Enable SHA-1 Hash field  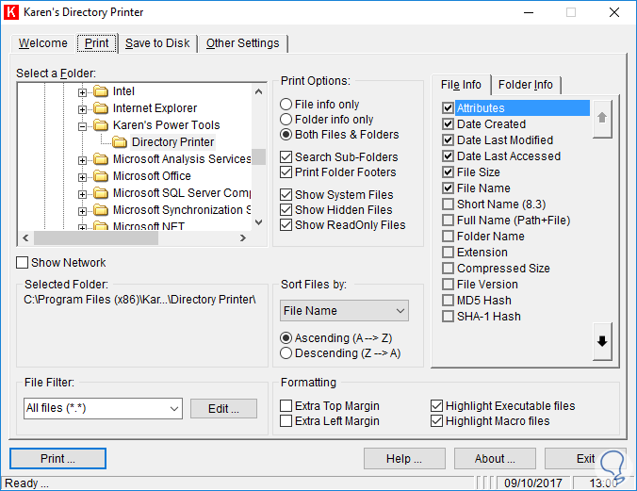[x=448, y=317]
